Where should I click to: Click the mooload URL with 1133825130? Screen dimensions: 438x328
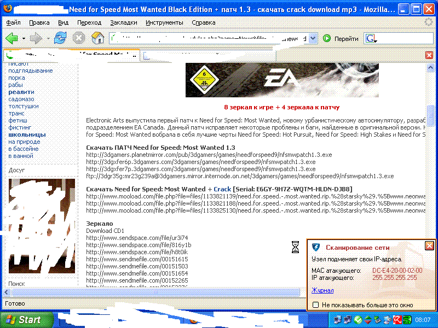click(256, 210)
